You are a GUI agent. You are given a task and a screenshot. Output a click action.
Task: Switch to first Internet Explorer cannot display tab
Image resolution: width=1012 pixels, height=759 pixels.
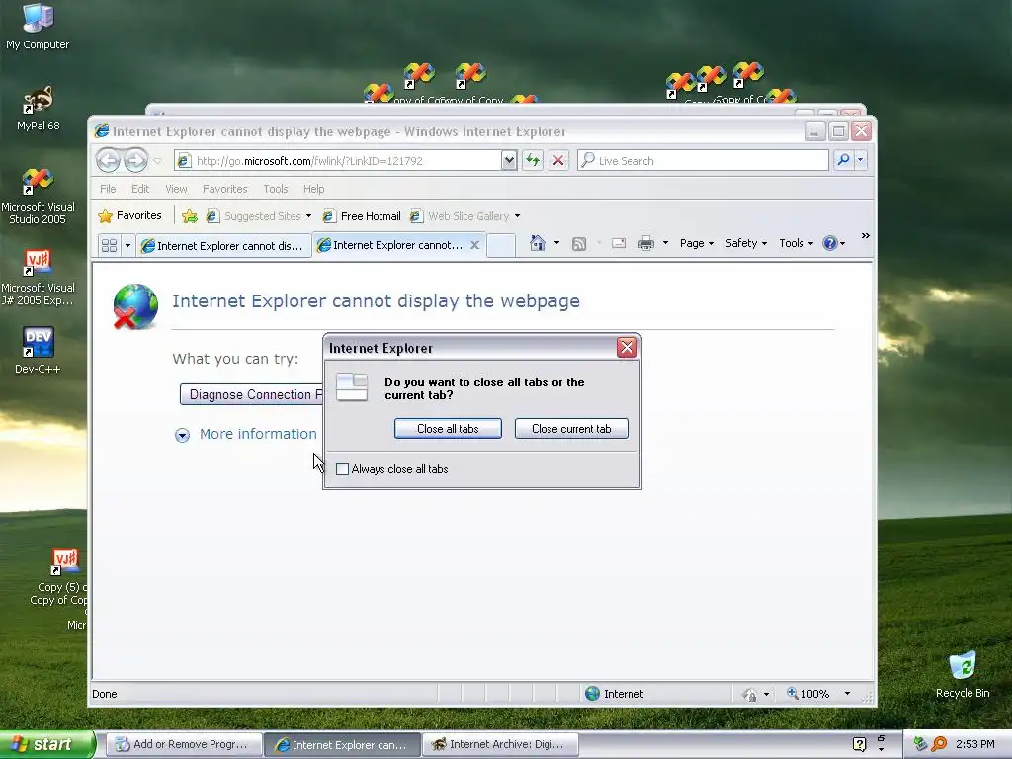pyautogui.click(x=223, y=246)
